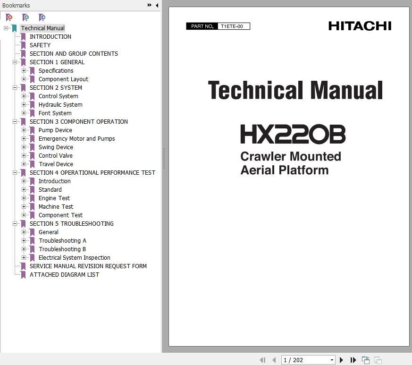Image resolution: width=412 pixels, height=365 pixels.
Task: Expand the Specifications bookmark
Action: point(24,70)
